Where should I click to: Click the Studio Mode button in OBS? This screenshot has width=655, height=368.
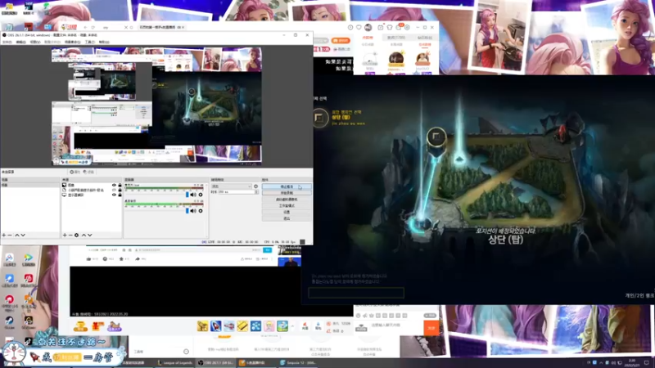(287, 206)
